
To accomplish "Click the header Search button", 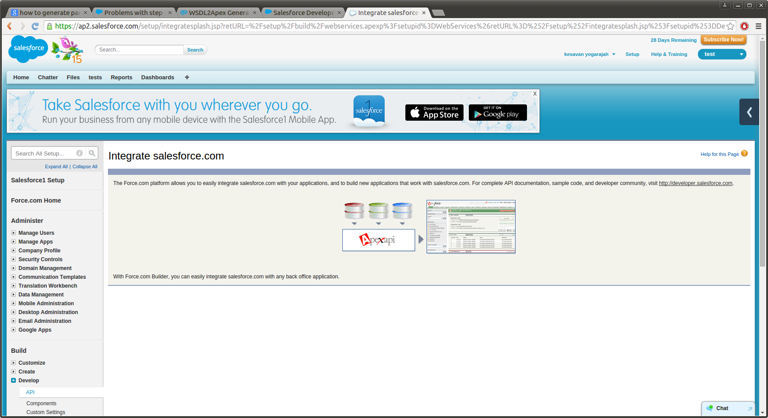I will coord(195,50).
